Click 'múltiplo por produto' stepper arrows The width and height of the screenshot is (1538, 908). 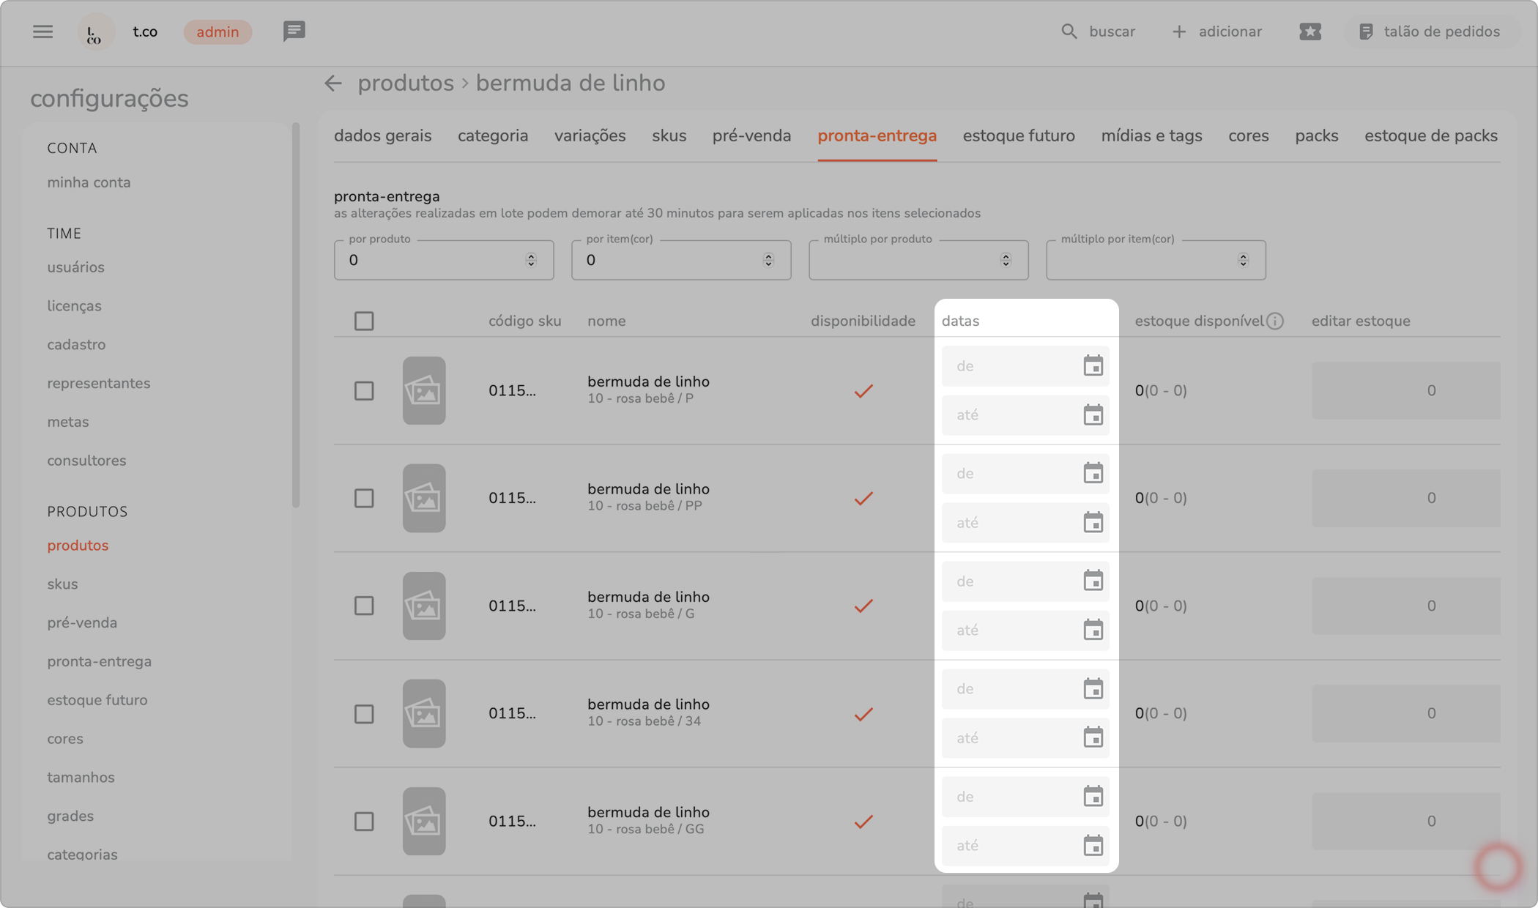pos(1006,260)
